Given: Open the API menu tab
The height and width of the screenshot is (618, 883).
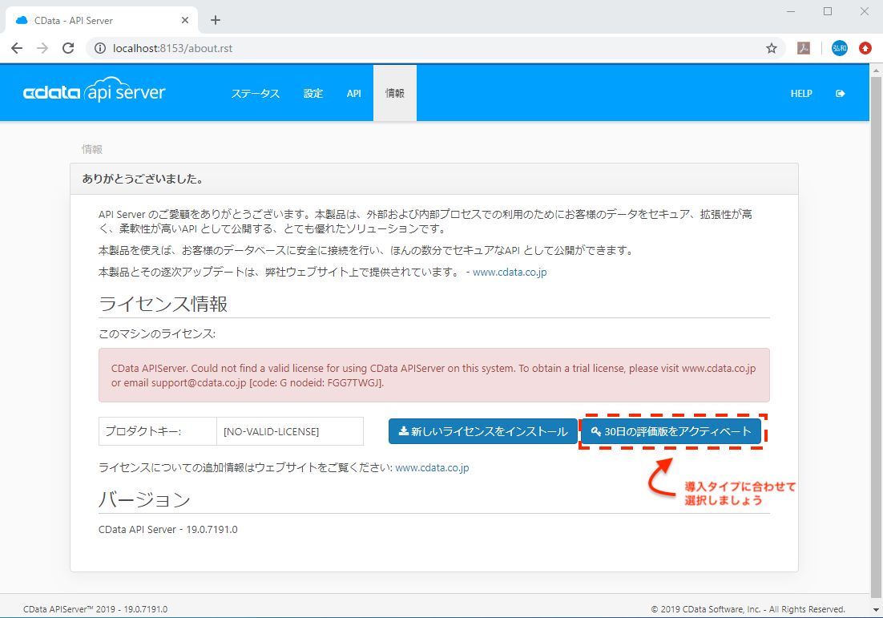Looking at the screenshot, I should coord(353,94).
